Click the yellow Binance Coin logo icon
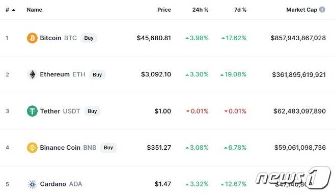 (32, 148)
